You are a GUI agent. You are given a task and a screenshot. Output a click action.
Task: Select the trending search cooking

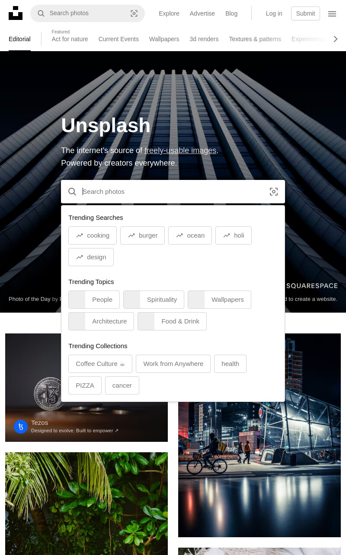tap(93, 235)
